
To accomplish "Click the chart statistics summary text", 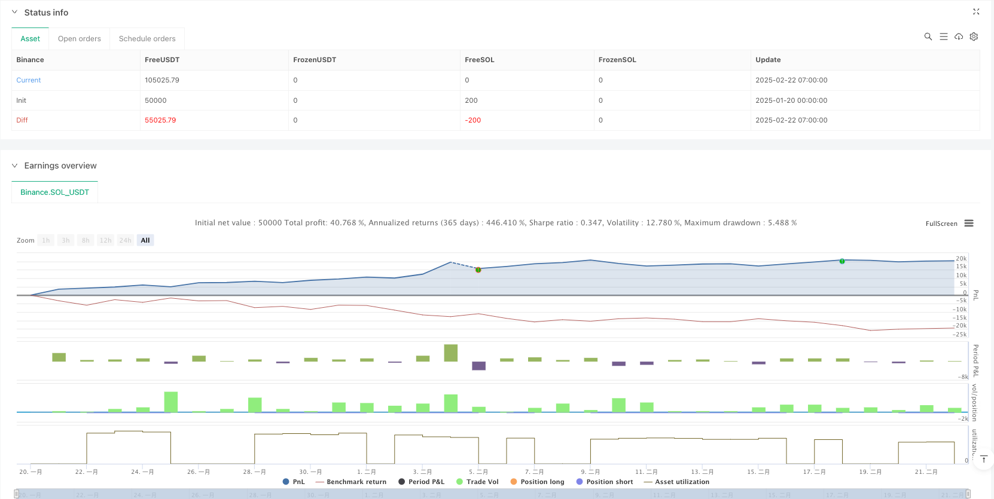I will pyautogui.click(x=496, y=223).
